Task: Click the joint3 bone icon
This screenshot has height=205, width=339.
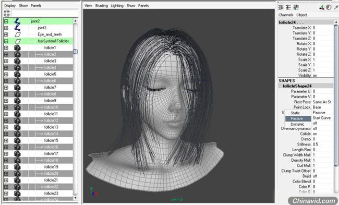Action: (17, 28)
